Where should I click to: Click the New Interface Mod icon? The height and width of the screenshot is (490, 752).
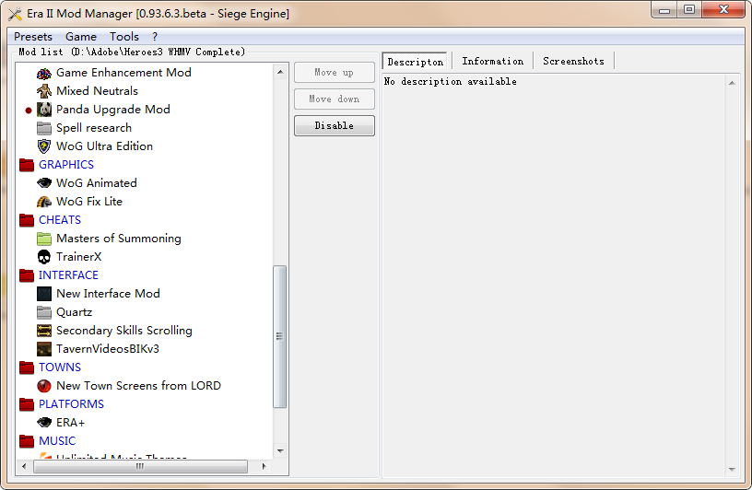pos(44,294)
